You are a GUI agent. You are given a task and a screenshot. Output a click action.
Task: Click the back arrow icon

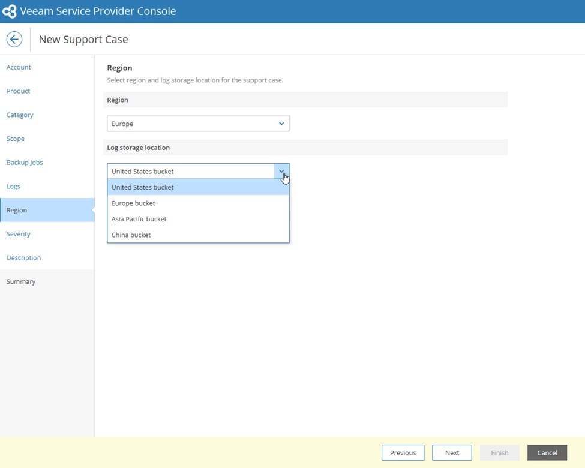point(14,39)
